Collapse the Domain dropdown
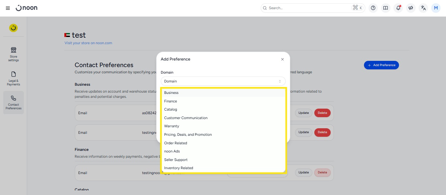Image resolution: width=446 pixels, height=195 pixels. (223, 81)
